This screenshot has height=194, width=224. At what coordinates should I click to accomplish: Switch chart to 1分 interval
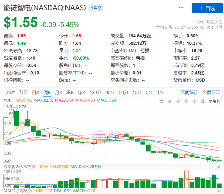pyautogui.click(x=160, y=93)
